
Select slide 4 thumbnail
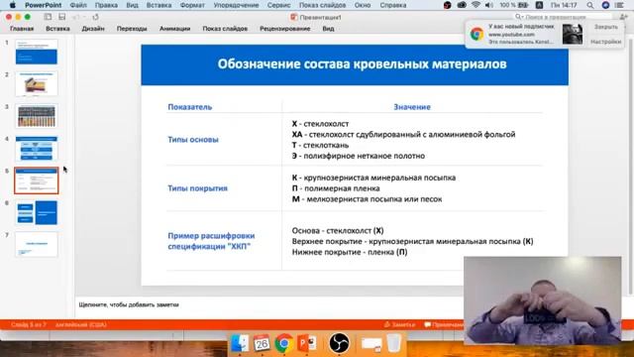click(37, 148)
